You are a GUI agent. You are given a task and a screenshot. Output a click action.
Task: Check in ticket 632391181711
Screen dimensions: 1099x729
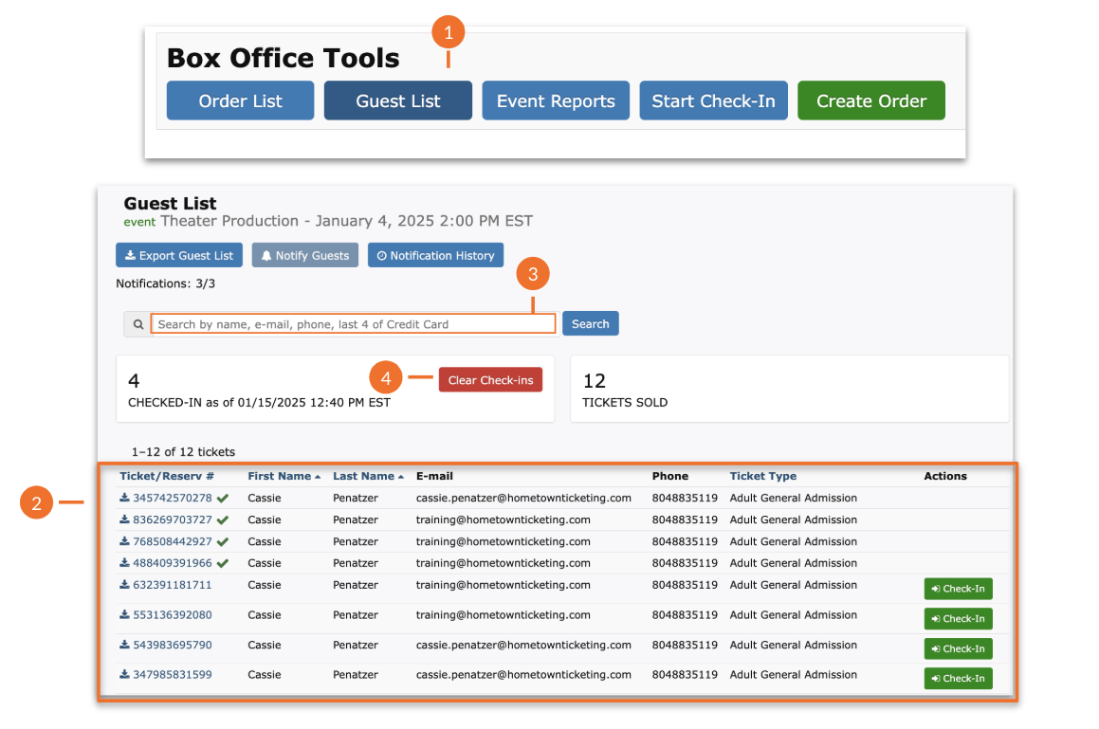pyautogui.click(x=958, y=589)
